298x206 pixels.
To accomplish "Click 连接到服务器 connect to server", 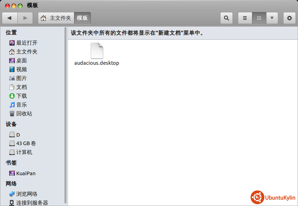I will (32, 203).
